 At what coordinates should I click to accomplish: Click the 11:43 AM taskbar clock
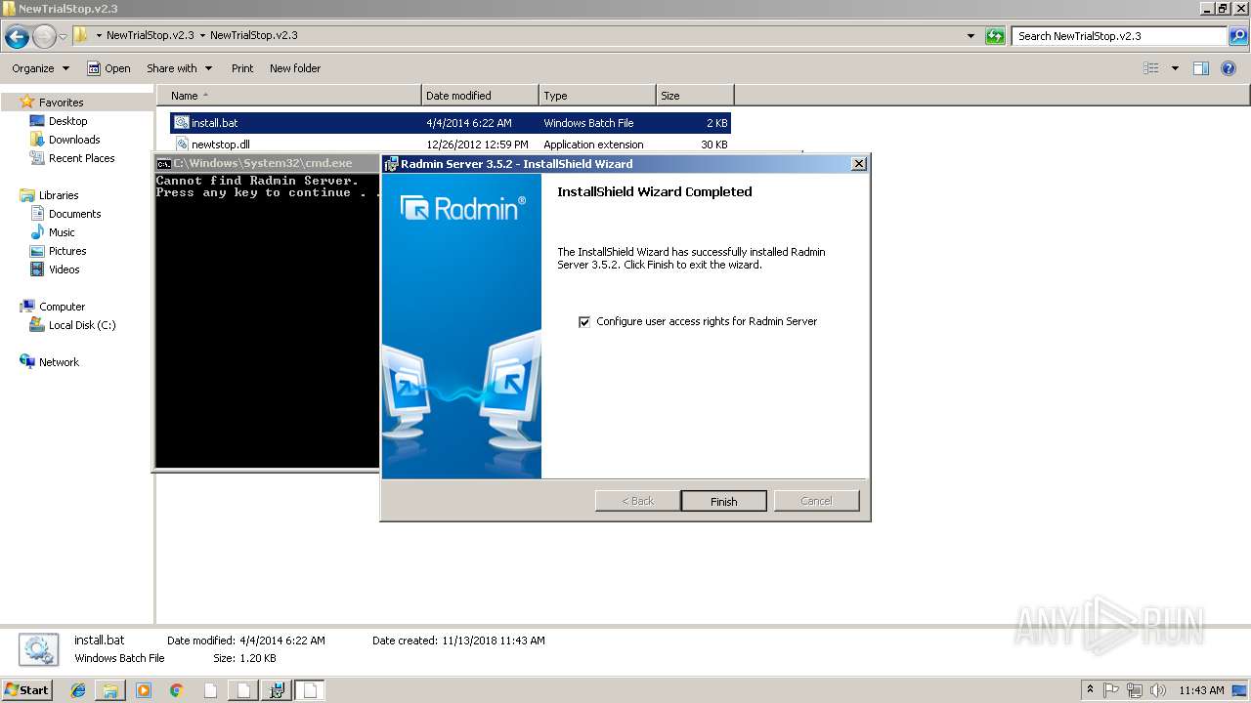coord(1201,690)
